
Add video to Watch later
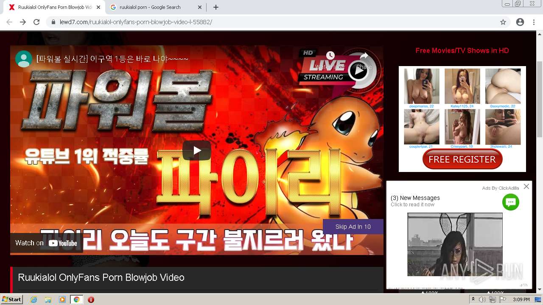coord(330,60)
